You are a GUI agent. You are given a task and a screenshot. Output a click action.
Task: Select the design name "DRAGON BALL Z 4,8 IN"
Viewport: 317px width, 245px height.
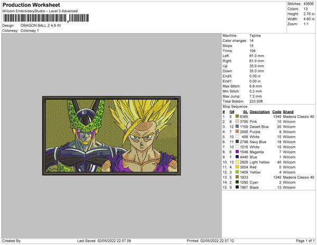coord(41,25)
